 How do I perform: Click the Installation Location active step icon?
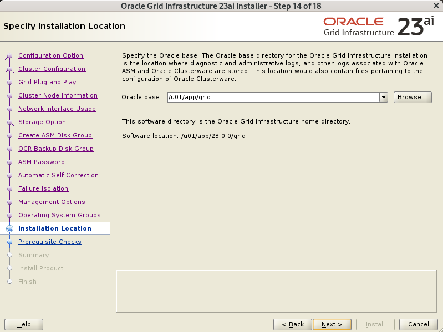pos(9,228)
